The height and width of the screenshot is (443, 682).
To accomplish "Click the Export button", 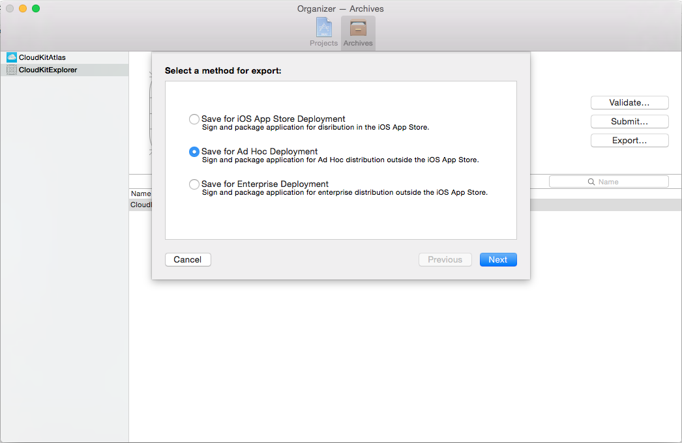I will click(x=629, y=140).
